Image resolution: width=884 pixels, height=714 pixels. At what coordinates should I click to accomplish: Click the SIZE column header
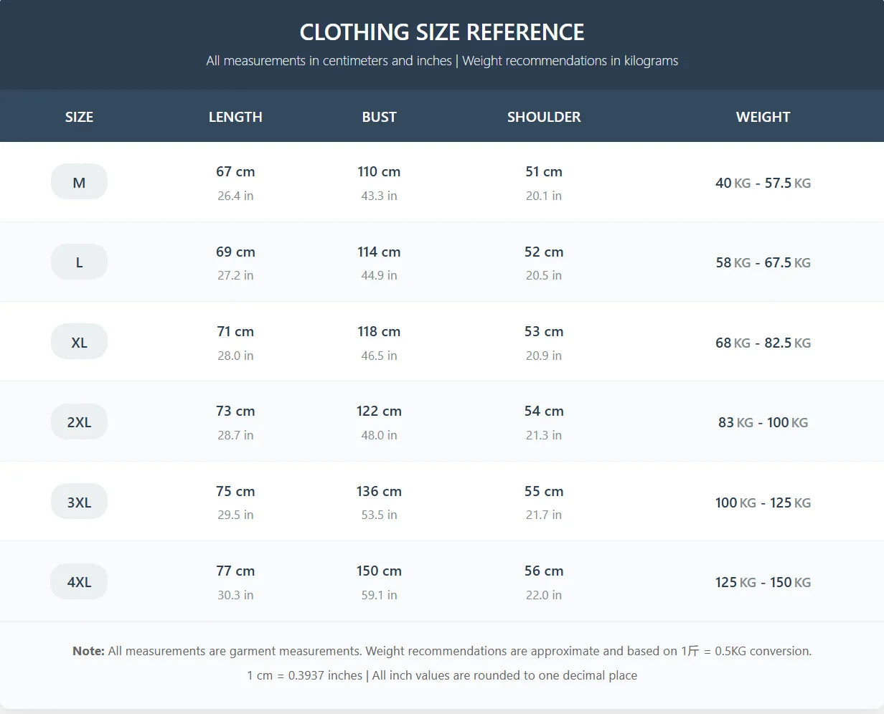[x=79, y=117]
